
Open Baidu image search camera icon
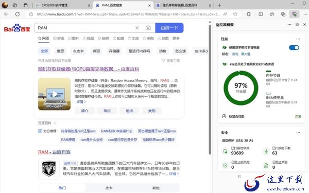click(148, 28)
